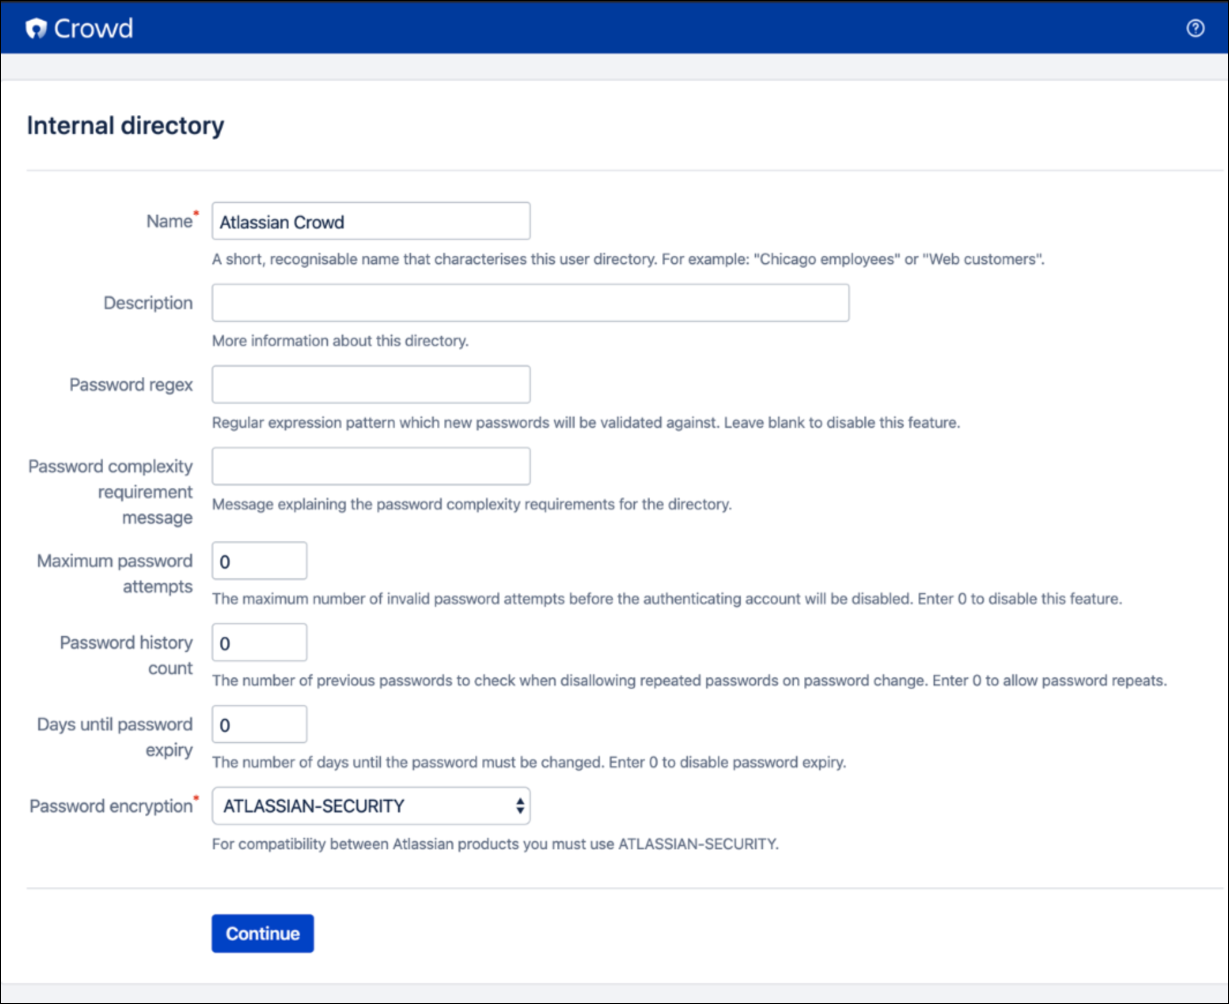Click the Crowd shield logo icon
Screen dimensions: 1229x1004
click(x=36, y=28)
